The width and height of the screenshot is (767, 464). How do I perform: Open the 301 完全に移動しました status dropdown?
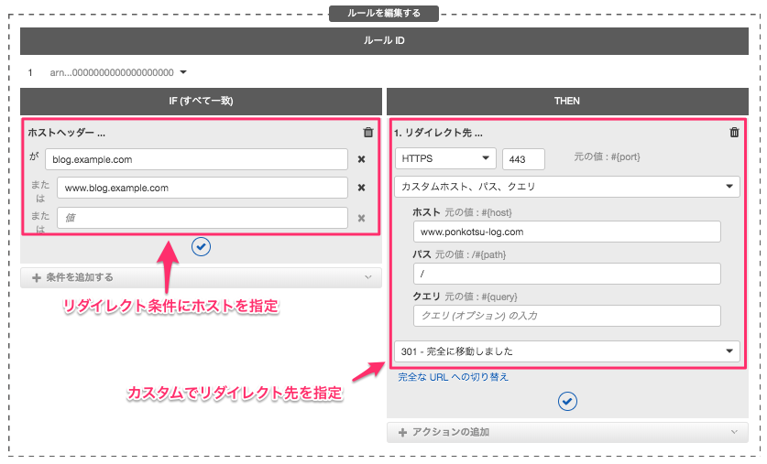[567, 351]
